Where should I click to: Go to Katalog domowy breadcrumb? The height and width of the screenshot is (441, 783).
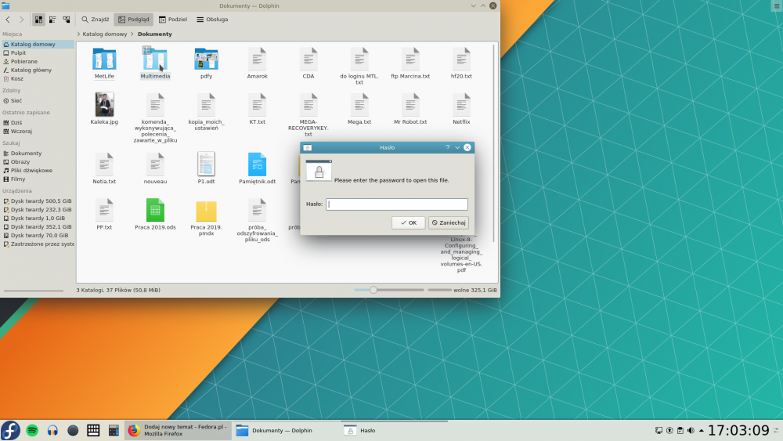click(x=104, y=34)
